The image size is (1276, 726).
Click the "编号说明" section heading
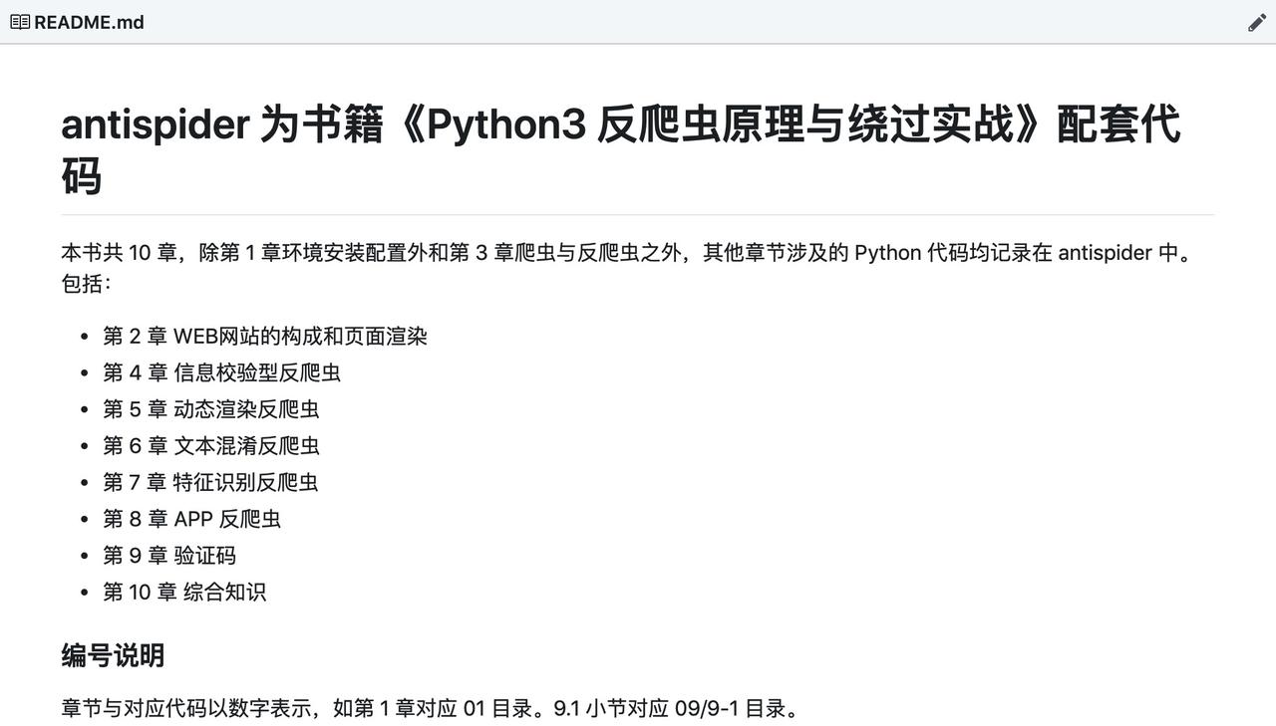click(x=113, y=655)
